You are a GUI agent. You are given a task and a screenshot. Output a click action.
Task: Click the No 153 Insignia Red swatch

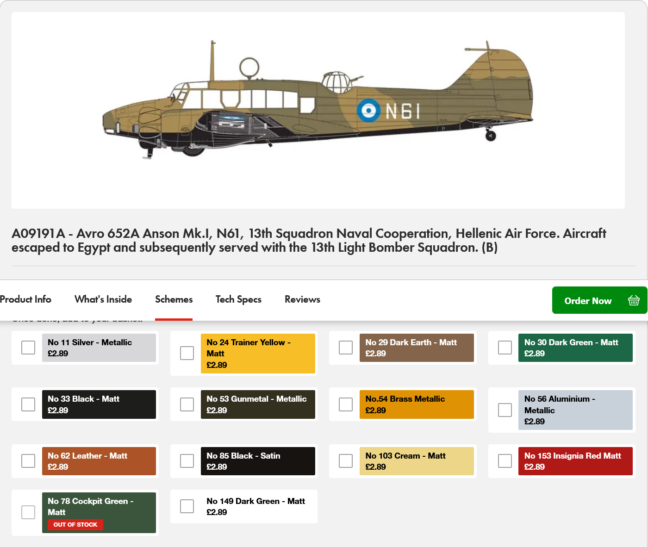pos(575,461)
